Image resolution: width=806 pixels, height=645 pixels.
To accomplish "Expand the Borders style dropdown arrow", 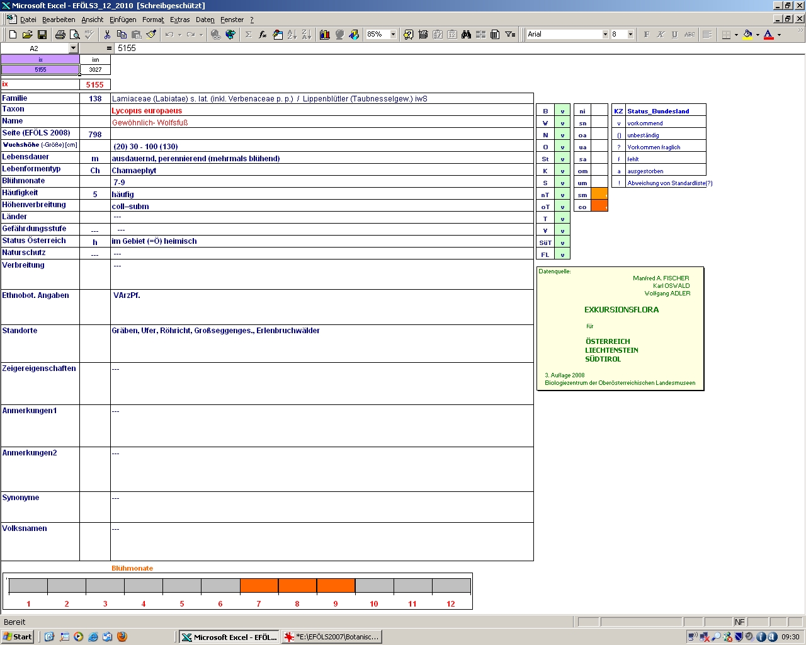I will pyautogui.click(x=736, y=35).
